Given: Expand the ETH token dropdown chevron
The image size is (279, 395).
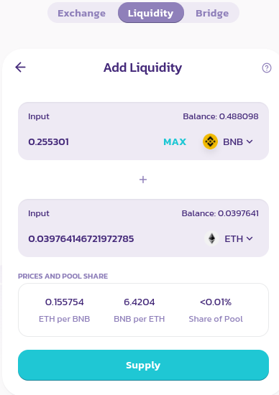Looking at the screenshot, I should [x=250, y=238].
